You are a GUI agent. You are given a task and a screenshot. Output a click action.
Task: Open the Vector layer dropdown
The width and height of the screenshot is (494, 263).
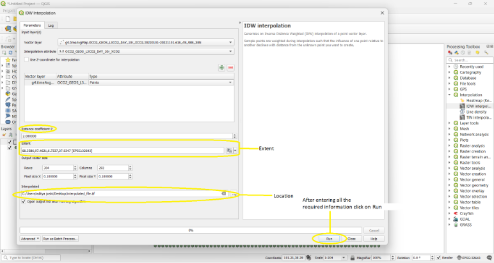click(x=147, y=41)
